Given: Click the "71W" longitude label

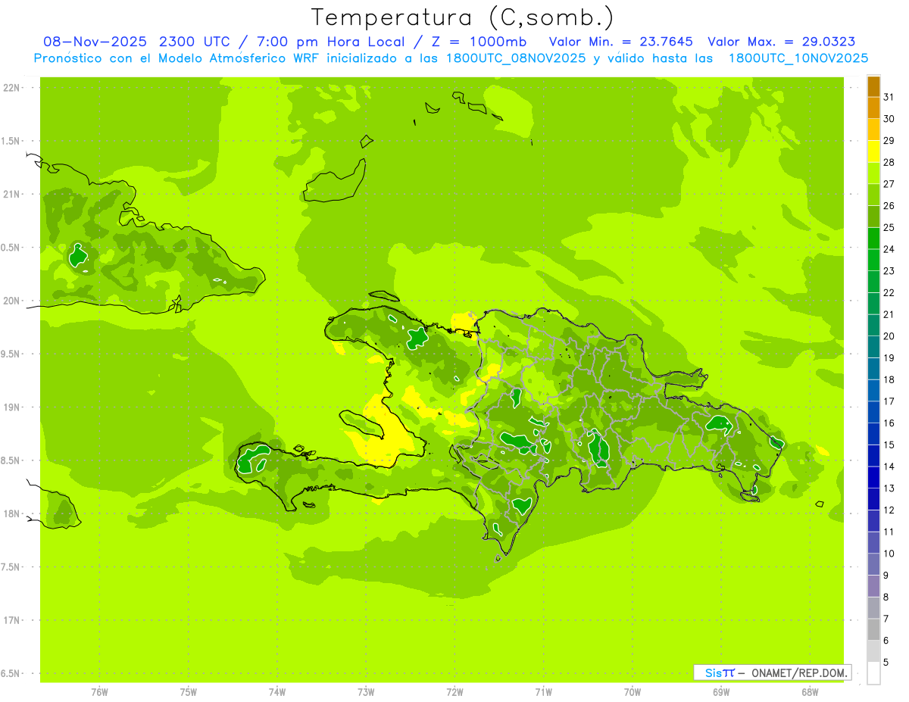Looking at the screenshot, I should point(543,692).
